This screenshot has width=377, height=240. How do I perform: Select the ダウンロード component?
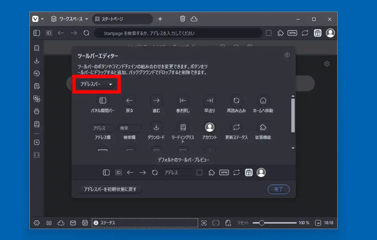[156, 131]
